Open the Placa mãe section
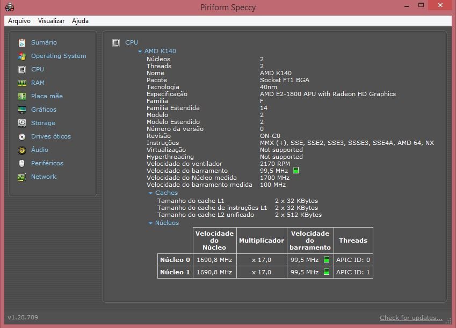 click(x=47, y=96)
